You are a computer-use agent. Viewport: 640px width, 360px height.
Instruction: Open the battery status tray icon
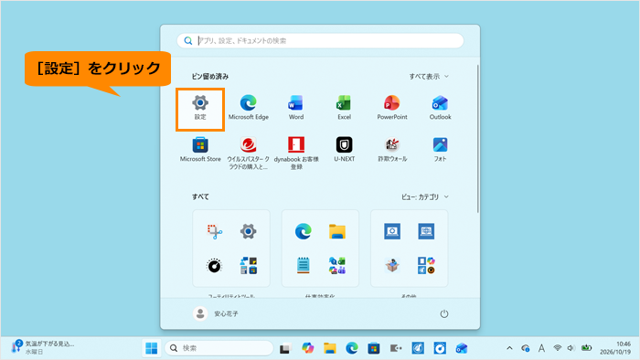coord(587,348)
